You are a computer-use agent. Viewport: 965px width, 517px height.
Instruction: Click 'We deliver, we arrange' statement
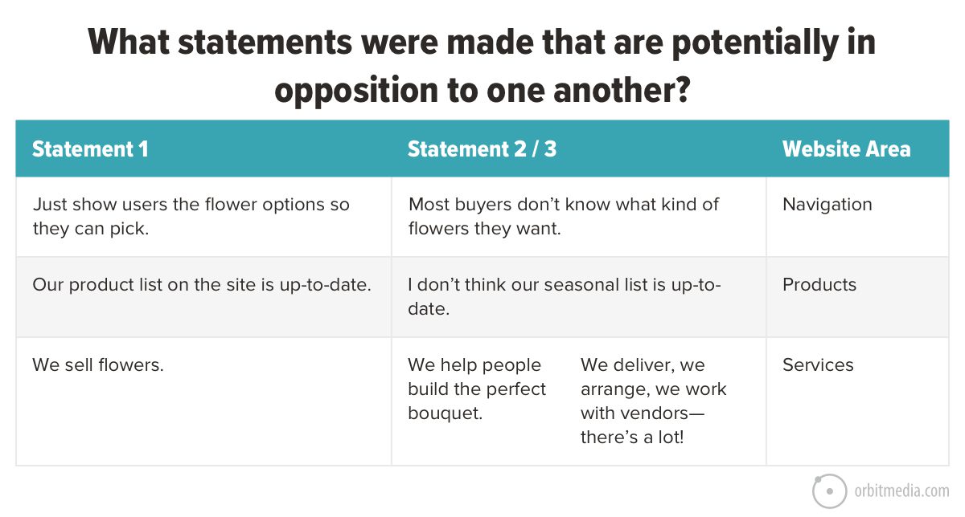(654, 401)
